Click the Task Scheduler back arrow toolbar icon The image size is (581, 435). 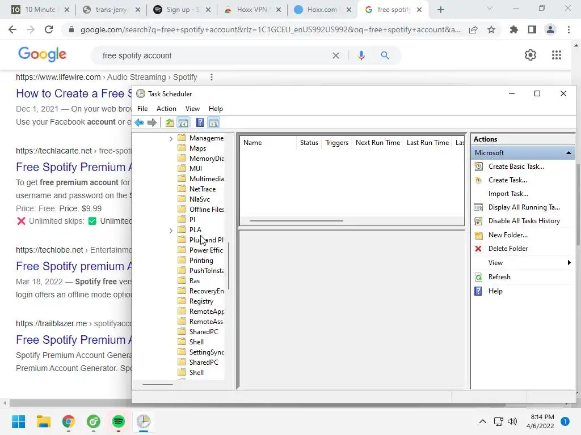click(140, 122)
